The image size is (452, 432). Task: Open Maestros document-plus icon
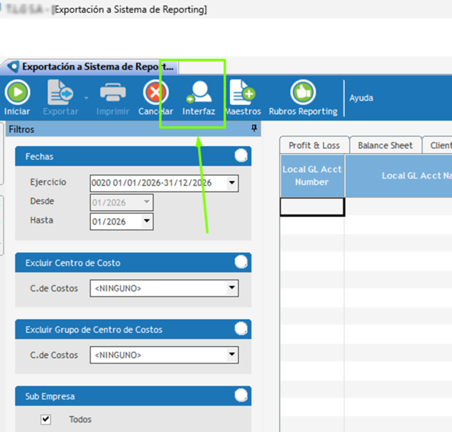point(242,92)
